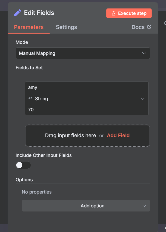Toggle Include Other Input Fields switch
Viewport: 166px width, 232px height.
pyautogui.click(x=23, y=165)
